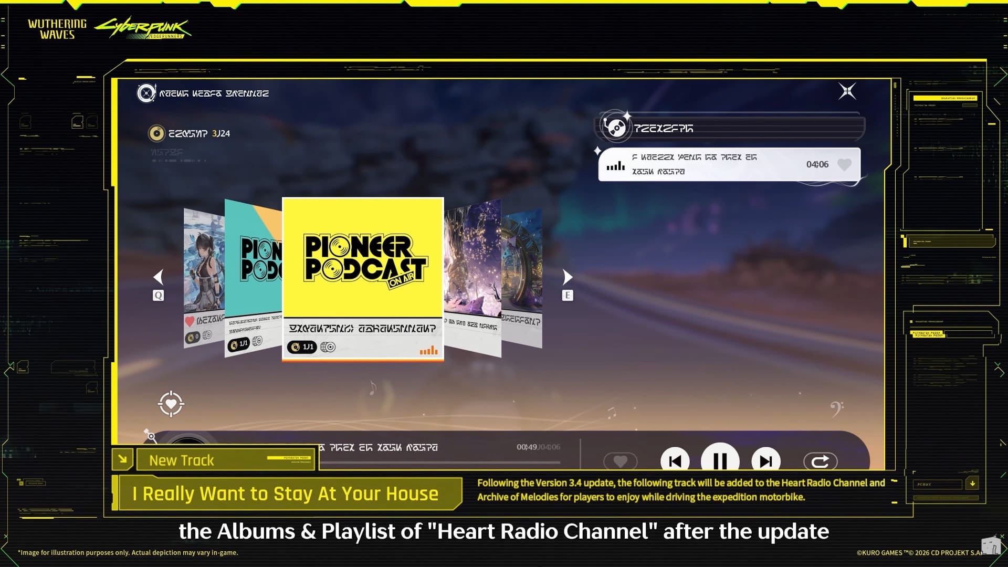Play the 04:06 track row in playlist
The height and width of the screenshot is (567, 1008).
(x=729, y=164)
